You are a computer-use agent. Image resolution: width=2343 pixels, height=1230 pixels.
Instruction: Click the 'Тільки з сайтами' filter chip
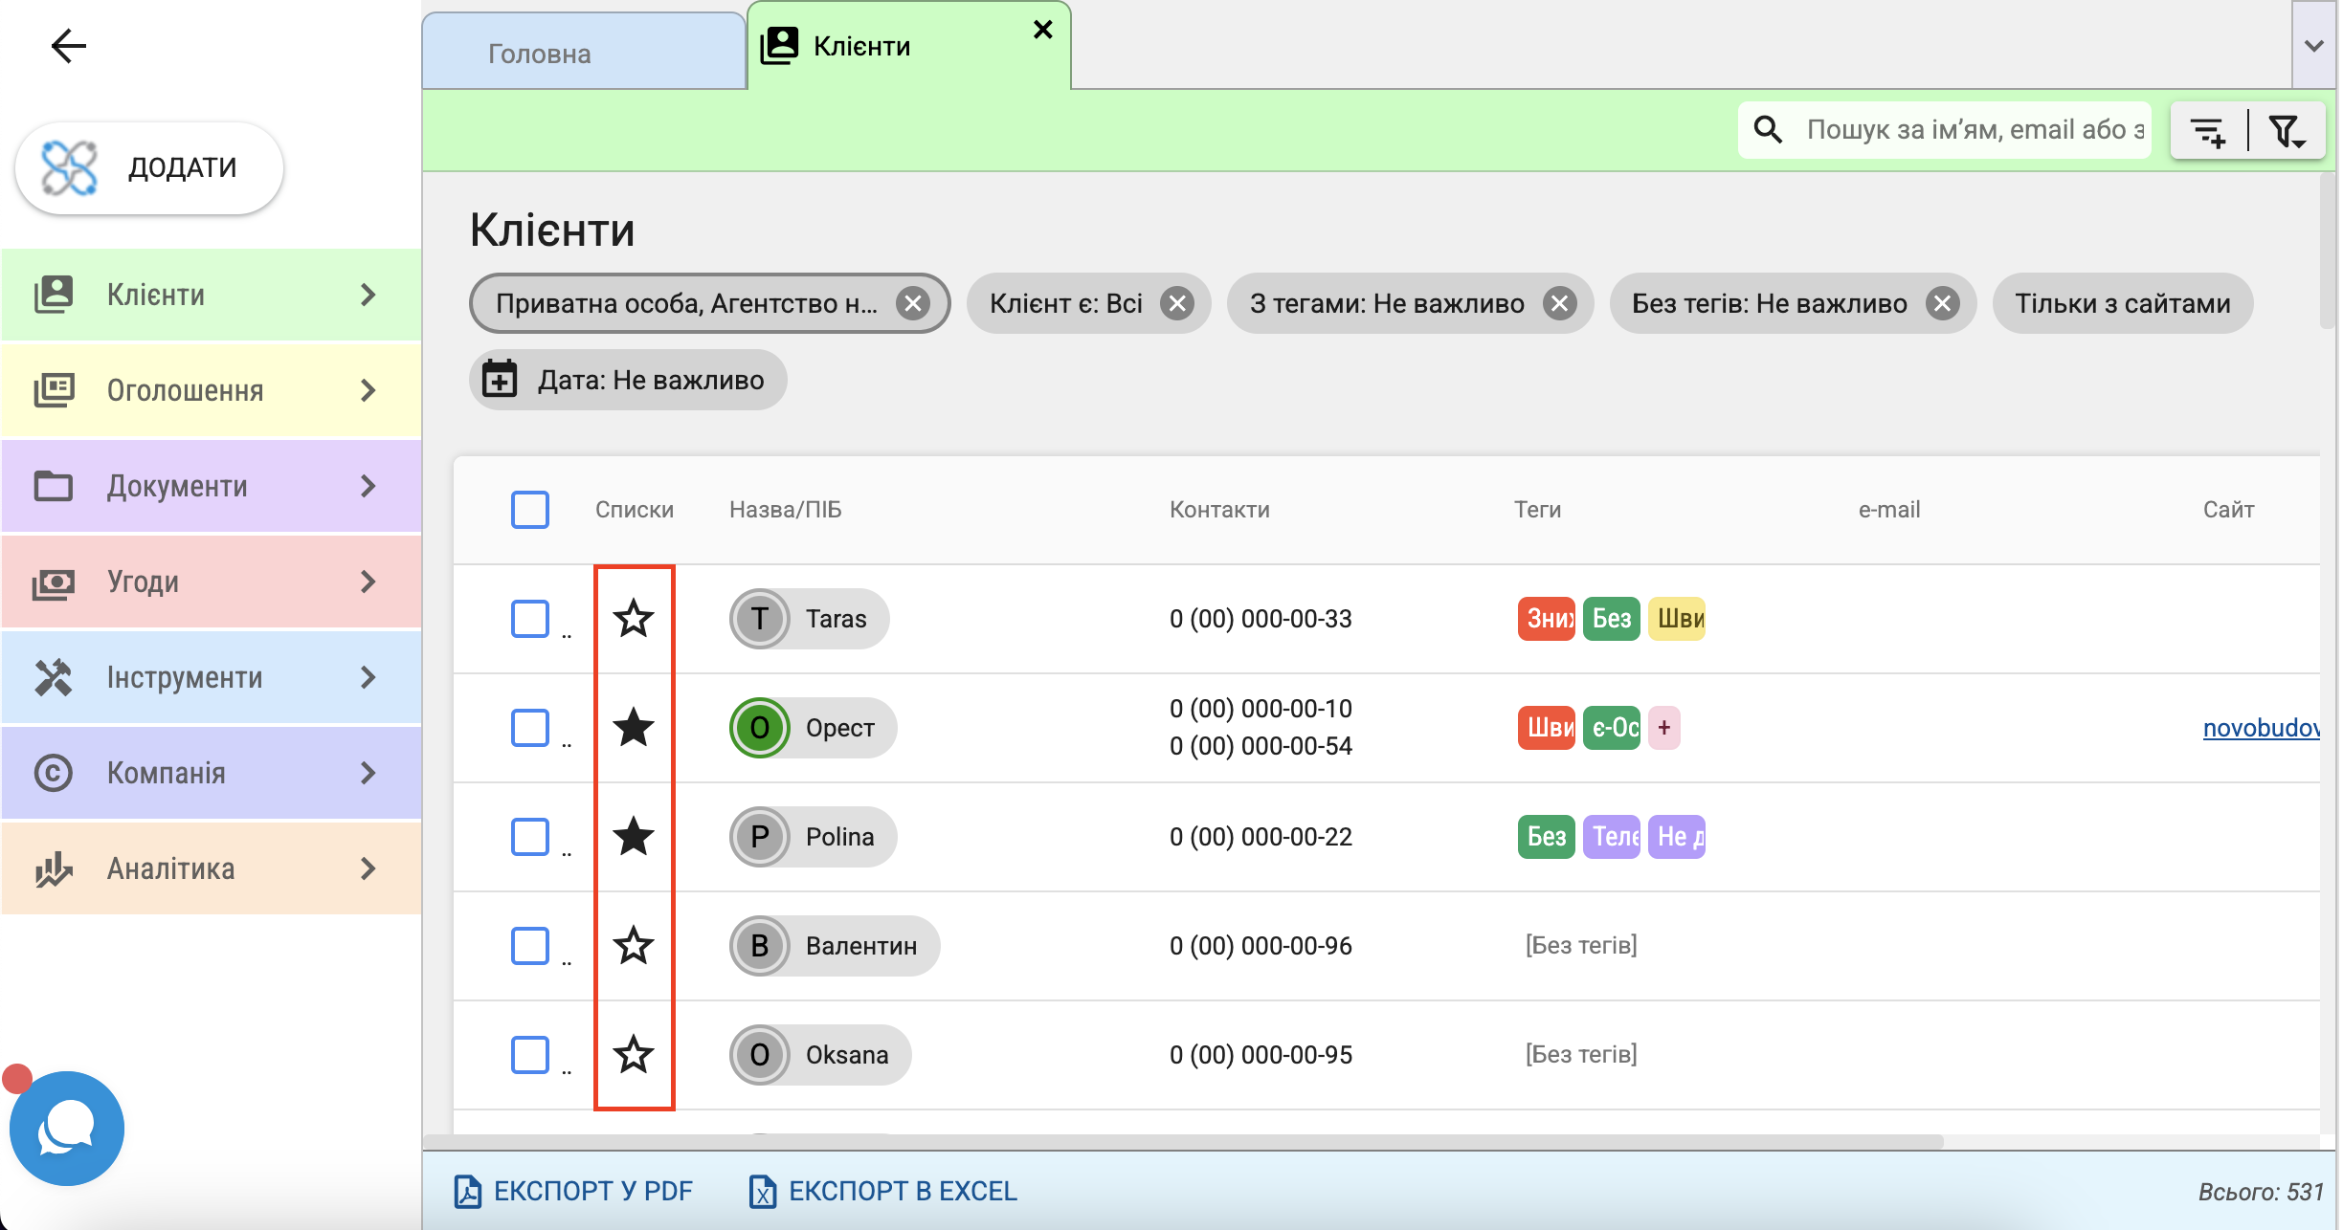coord(2122,303)
